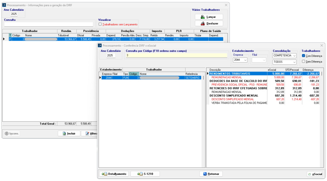Check the Sem Diferença checkbox
Screen dimensions: 327x181
click(303, 61)
